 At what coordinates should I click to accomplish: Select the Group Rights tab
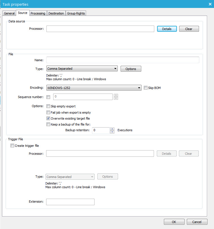[x=76, y=13]
